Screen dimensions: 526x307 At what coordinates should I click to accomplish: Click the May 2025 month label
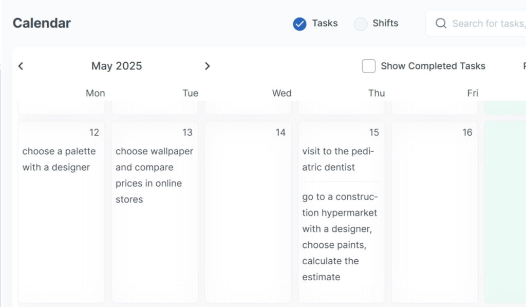point(117,66)
